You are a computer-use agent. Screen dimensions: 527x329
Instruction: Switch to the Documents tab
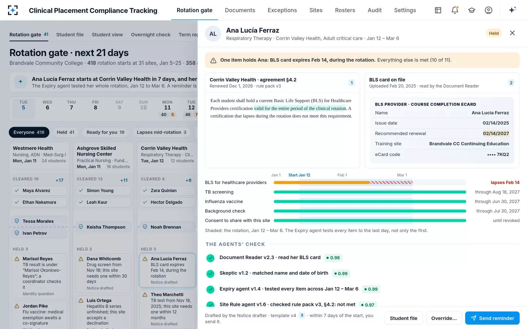[x=240, y=10]
